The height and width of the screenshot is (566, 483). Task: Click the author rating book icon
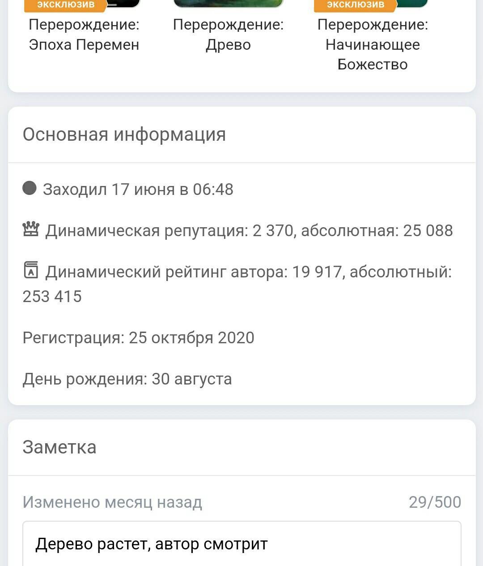[31, 271]
